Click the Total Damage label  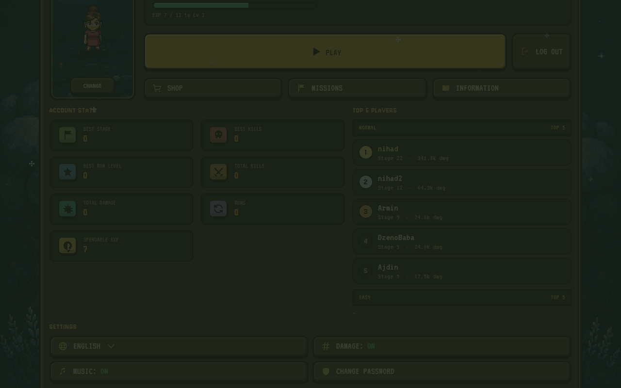[99, 203]
